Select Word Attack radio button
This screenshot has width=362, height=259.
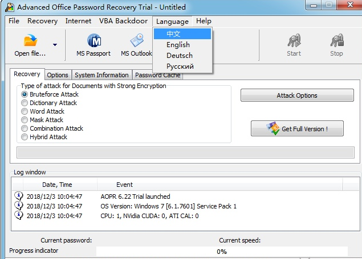(x=25, y=111)
